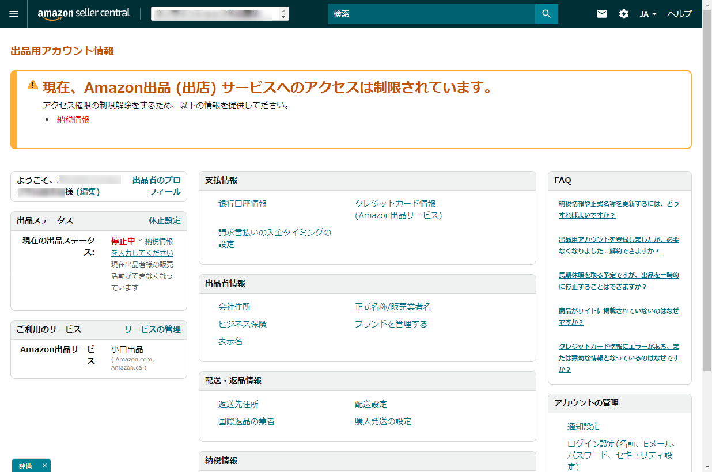Click the page vertical scrollbar
Viewport: 712px width, 472px height.
(x=707, y=230)
